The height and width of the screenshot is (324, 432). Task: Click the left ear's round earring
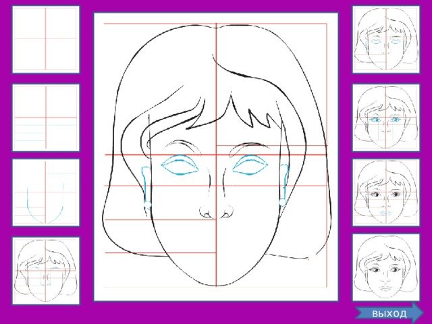point(148,202)
